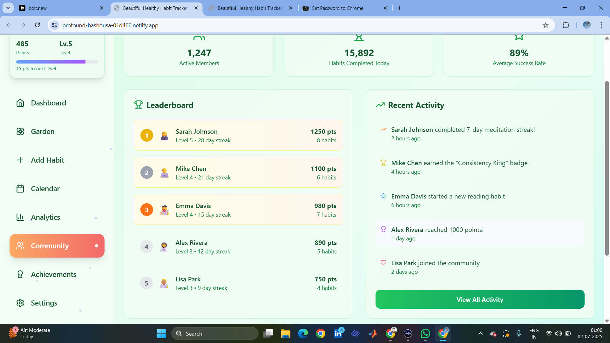Bookmark page with the star icon
610x343 pixels.
click(546, 25)
